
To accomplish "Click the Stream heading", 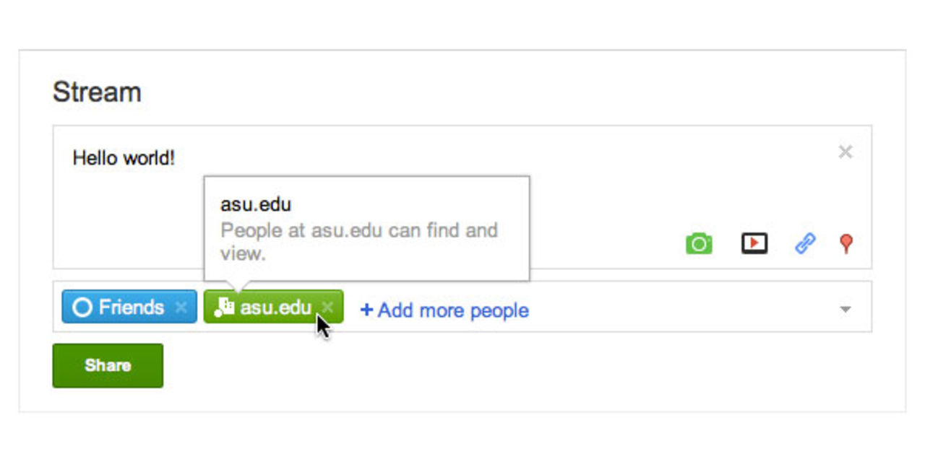I will pos(97,92).
